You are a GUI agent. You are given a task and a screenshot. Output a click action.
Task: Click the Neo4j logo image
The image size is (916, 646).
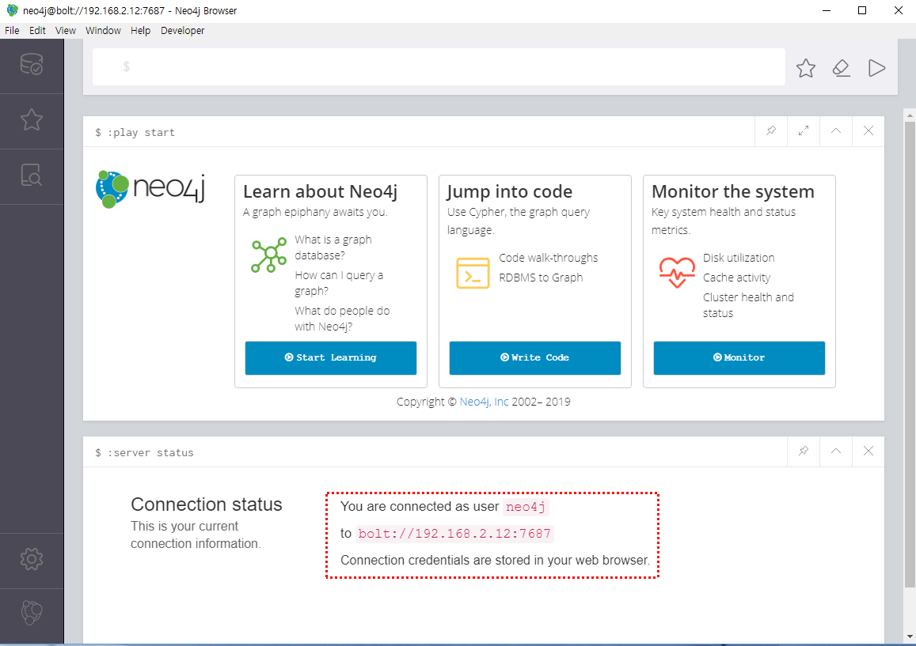(150, 189)
